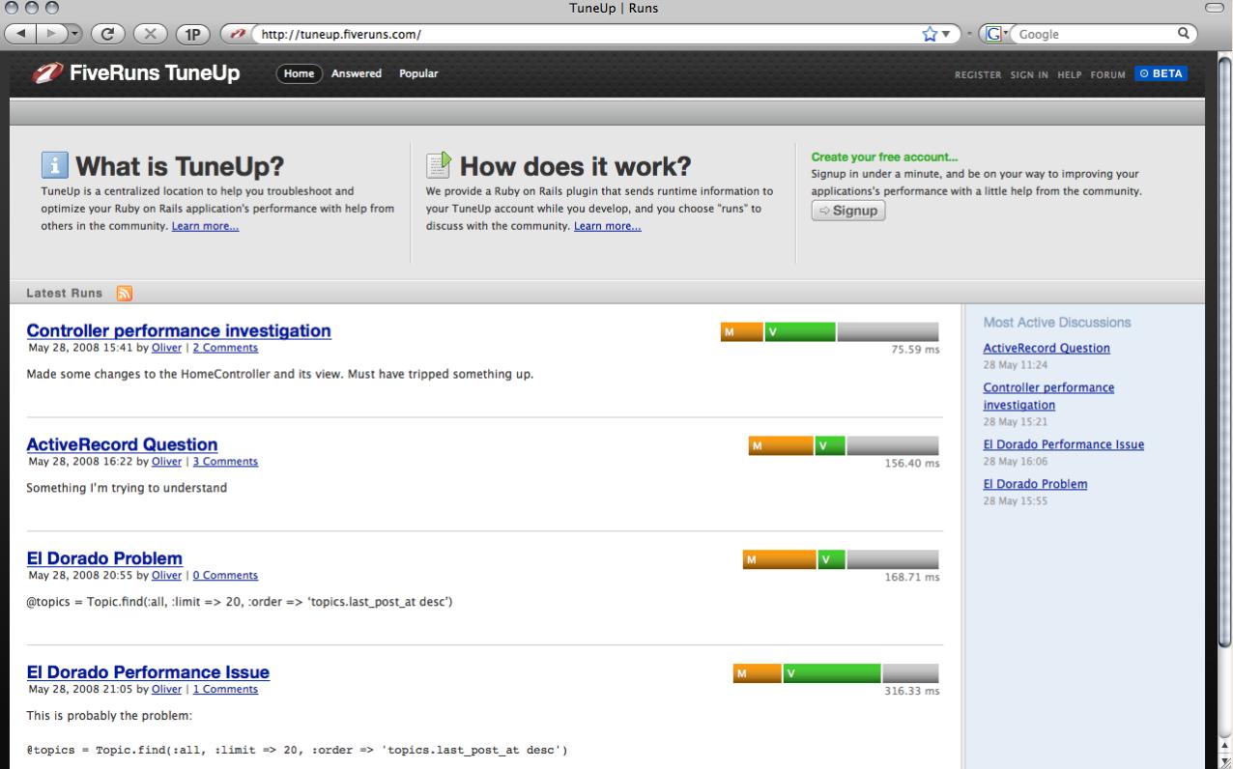Open El Dorado Performance Issue run title
The height and width of the screenshot is (769, 1233).
click(x=148, y=672)
